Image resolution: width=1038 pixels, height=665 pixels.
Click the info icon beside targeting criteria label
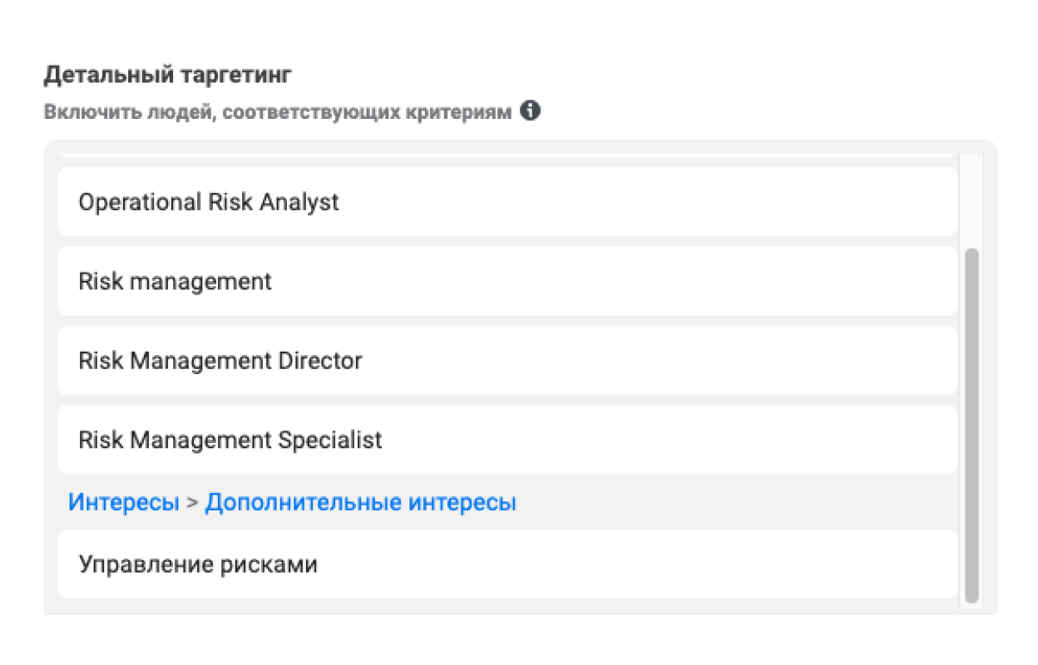pos(530,111)
